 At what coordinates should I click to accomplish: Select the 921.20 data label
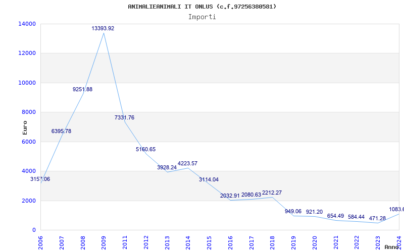314,212
